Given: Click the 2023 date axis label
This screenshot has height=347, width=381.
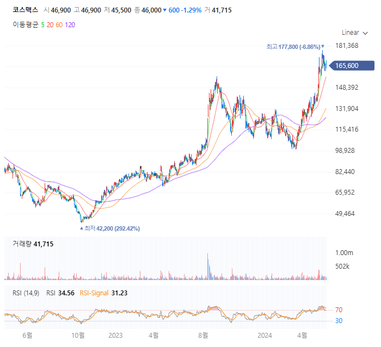Looking at the screenshot, I should click(115, 336).
